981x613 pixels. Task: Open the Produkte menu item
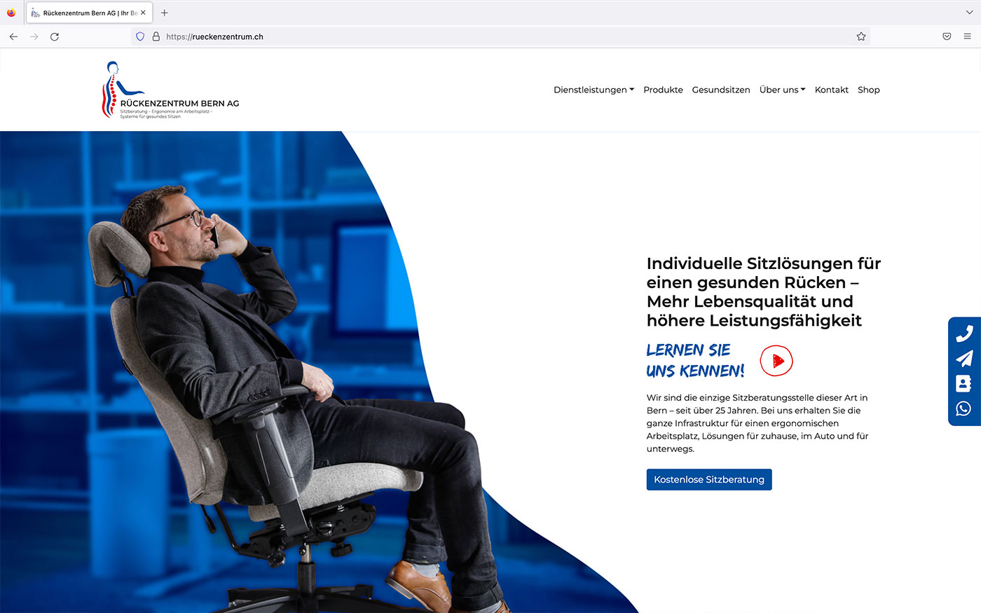pos(663,90)
